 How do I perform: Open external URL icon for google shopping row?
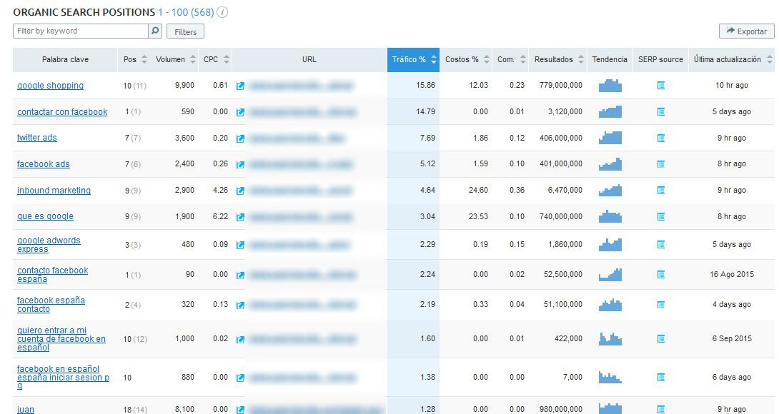point(240,86)
